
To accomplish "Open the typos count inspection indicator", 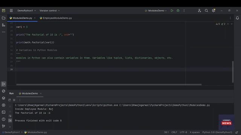I will click(x=223, y=24).
